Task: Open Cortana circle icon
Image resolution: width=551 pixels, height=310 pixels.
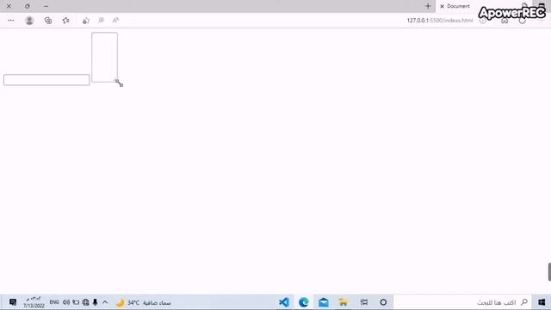Action: [383, 302]
